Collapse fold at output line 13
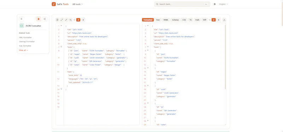This screenshot has width=283, height=132. (x=148, y=68)
